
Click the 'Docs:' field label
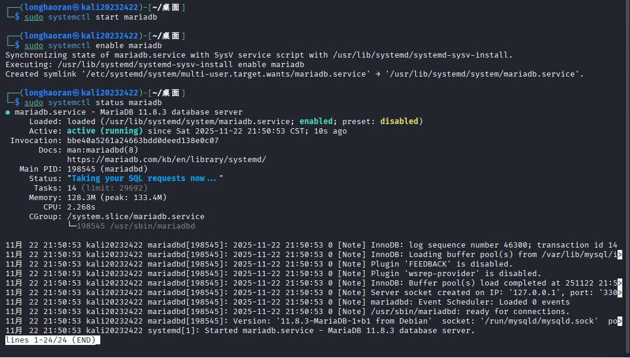[x=50, y=150]
